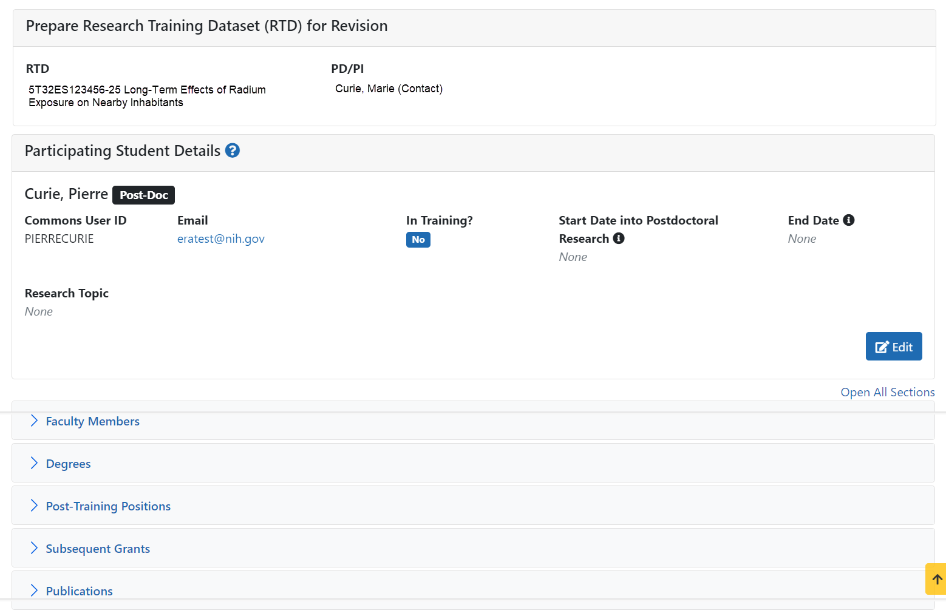Click info icon next to End Date
The image size is (946, 616).
click(849, 220)
